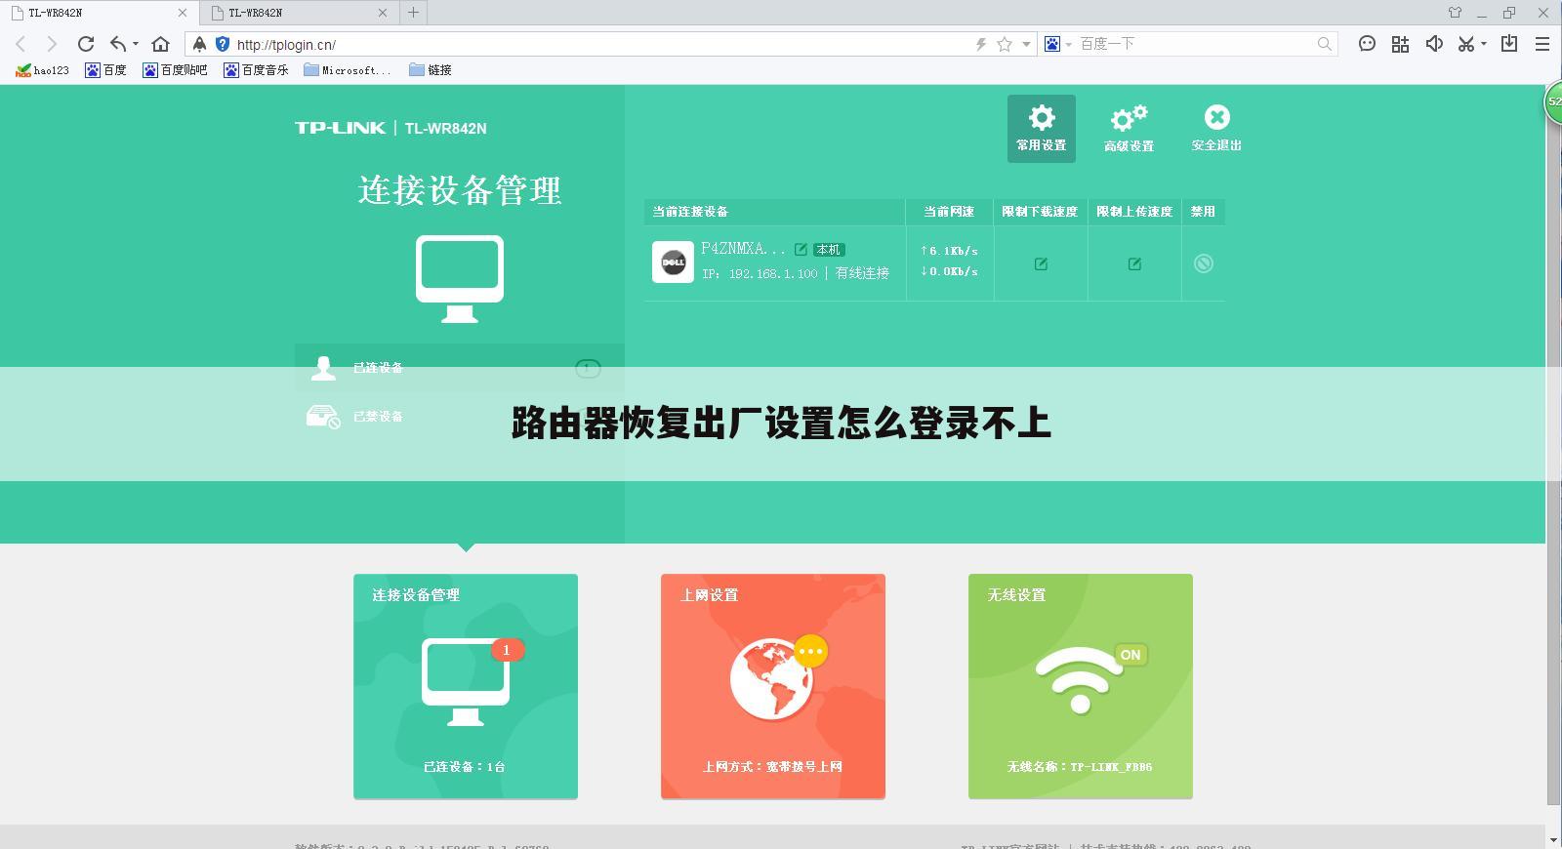Reload the page with refresh icon
Image resolution: width=1562 pixels, height=849 pixels.
[x=86, y=44]
